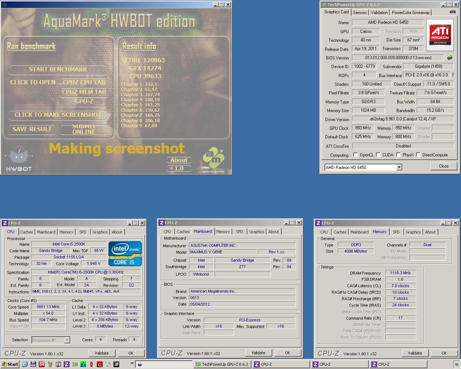Click the MAXIMUS V GENE model field
Viewport: 461px width, 369px height.
223,252
